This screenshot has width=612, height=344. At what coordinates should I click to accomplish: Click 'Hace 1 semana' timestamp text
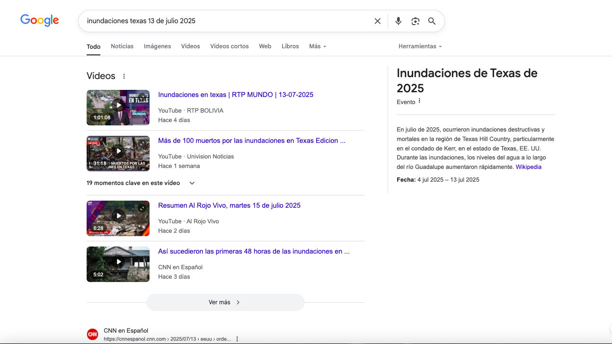pos(179,166)
